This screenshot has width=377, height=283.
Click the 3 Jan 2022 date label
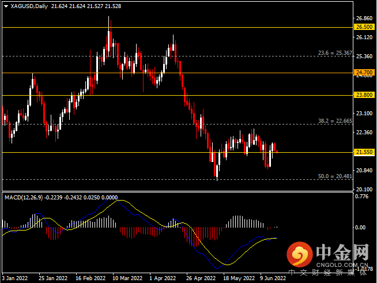(x=15, y=278)
